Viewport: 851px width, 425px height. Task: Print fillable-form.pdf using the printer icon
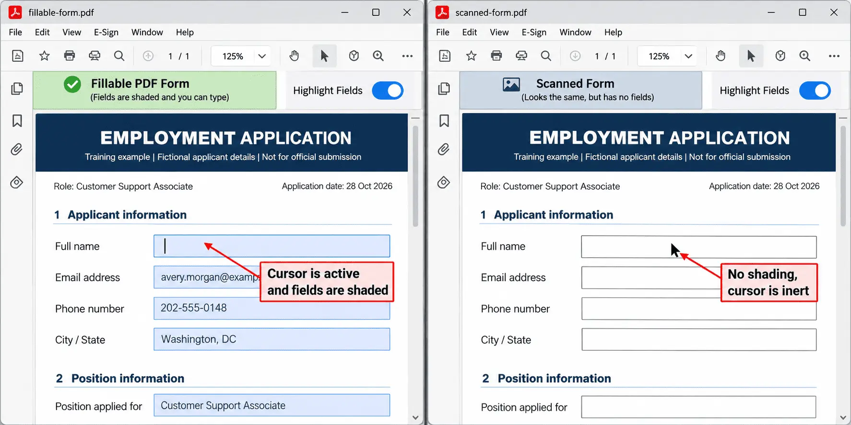(x=70, y=56)
